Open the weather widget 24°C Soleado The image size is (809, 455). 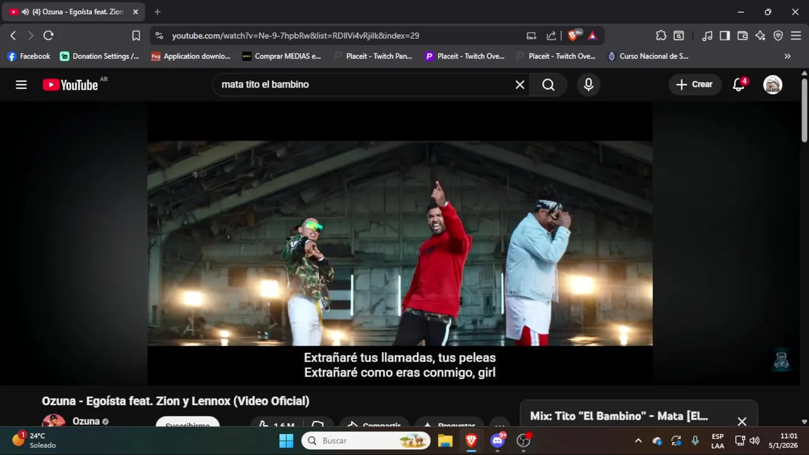pos(35,440)
